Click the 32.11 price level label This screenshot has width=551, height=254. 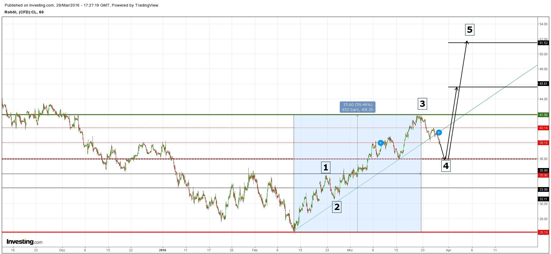(x=543, y=199)
